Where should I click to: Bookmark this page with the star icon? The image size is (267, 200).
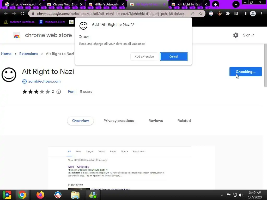pyautogui.click(x=201, y=14)
